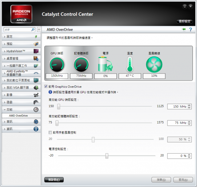Click the 電源 battery plug icon
This screenshot has width=197, height=187.
(105, 64)
